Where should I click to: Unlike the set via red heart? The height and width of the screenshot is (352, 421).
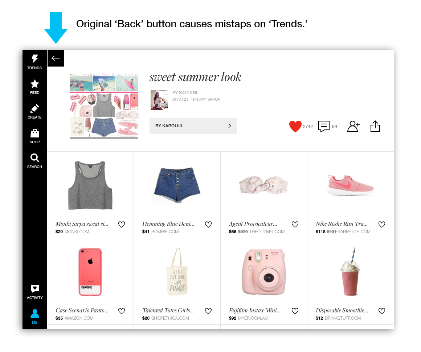[x=295, y=126]
